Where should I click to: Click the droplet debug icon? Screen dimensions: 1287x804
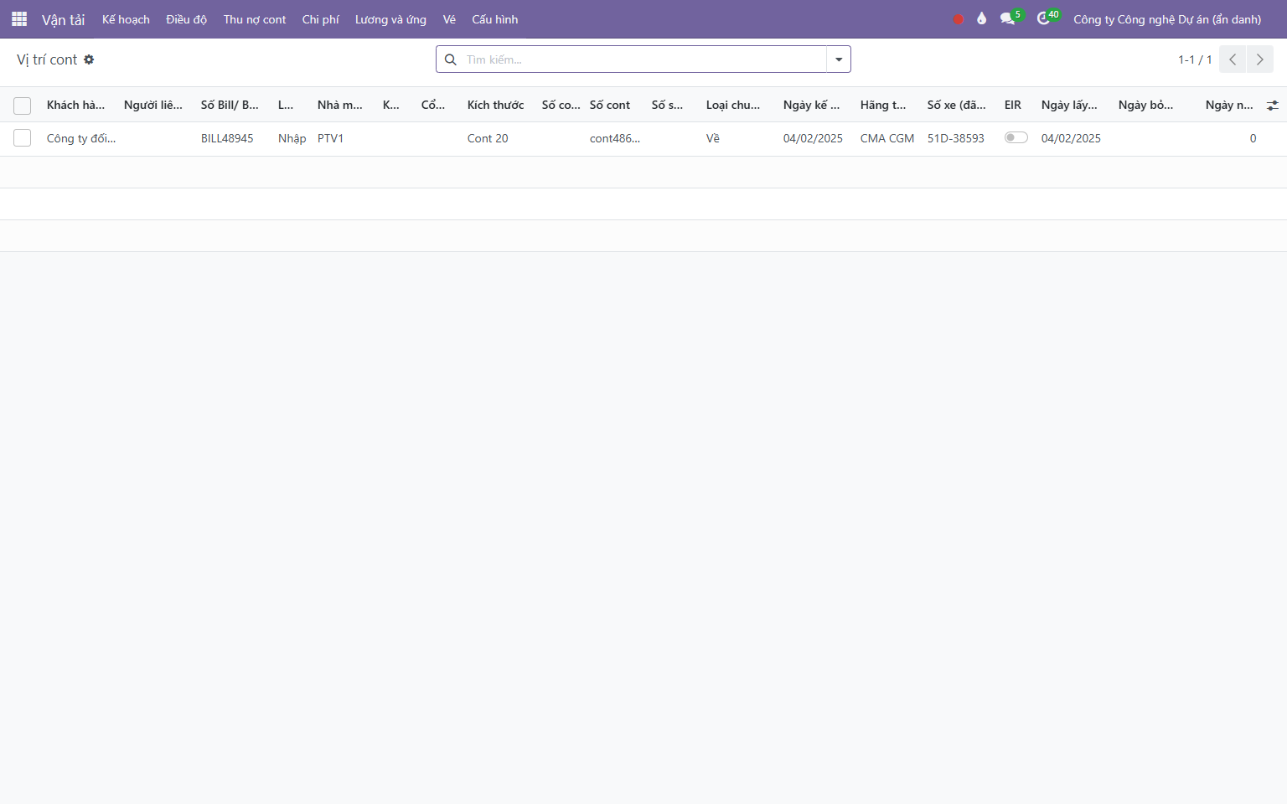(982, 18)
